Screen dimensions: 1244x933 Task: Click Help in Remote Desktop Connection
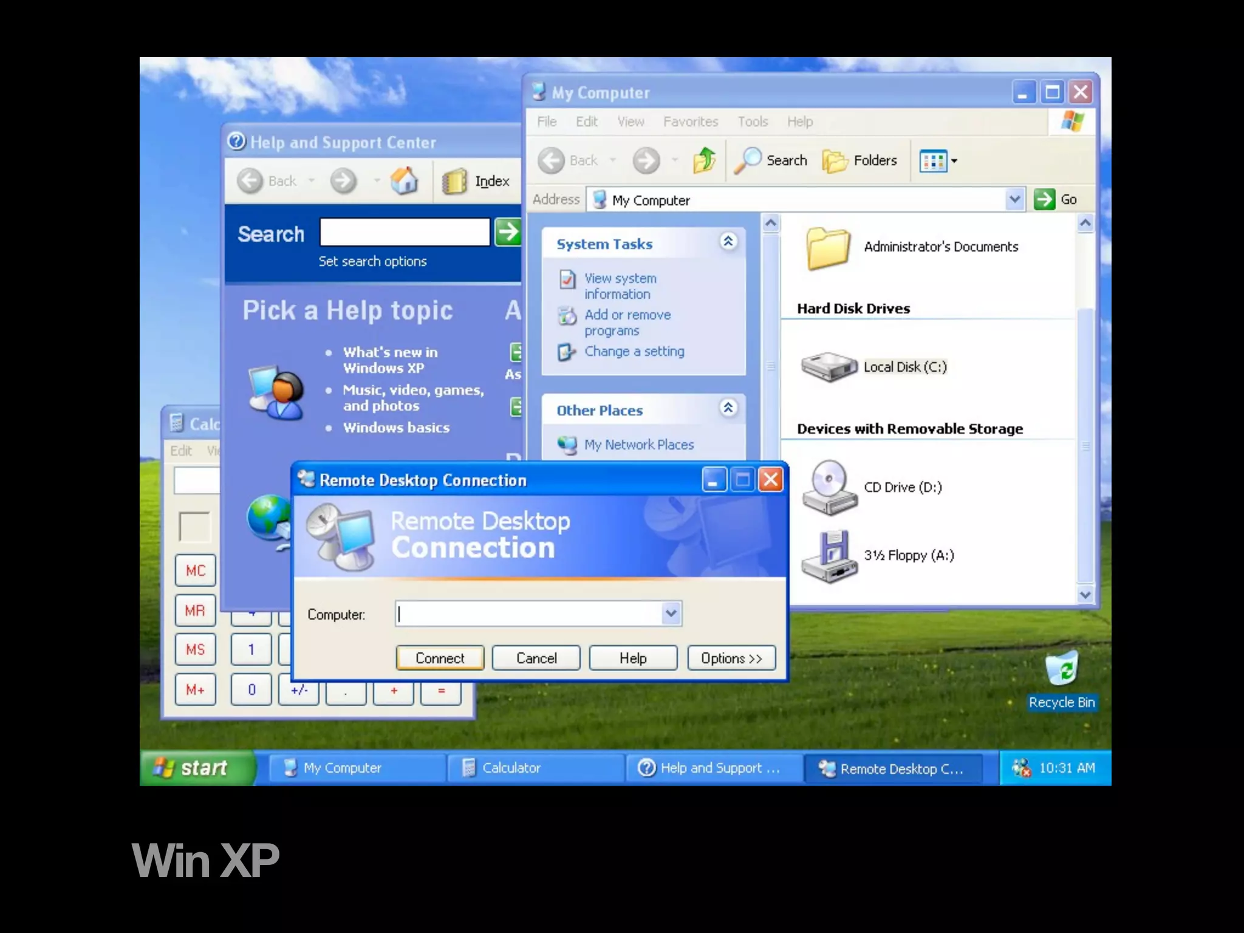click(x=633, y=658)
